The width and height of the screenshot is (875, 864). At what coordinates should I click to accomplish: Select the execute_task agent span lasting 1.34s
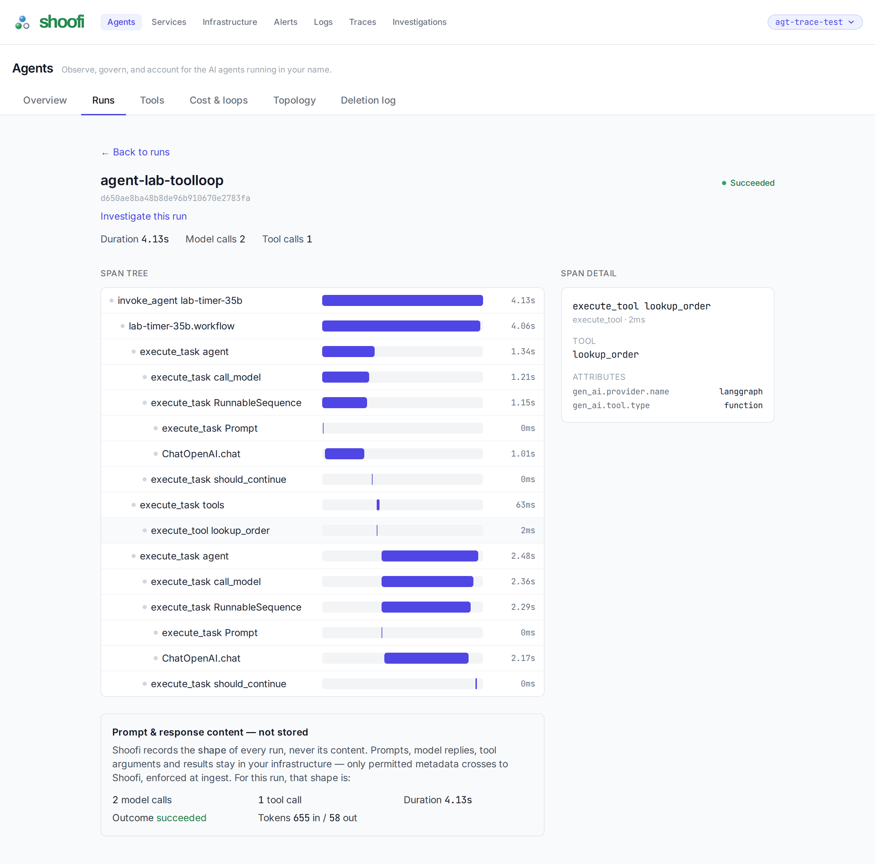pyautogui.click(x=322, y=352)
